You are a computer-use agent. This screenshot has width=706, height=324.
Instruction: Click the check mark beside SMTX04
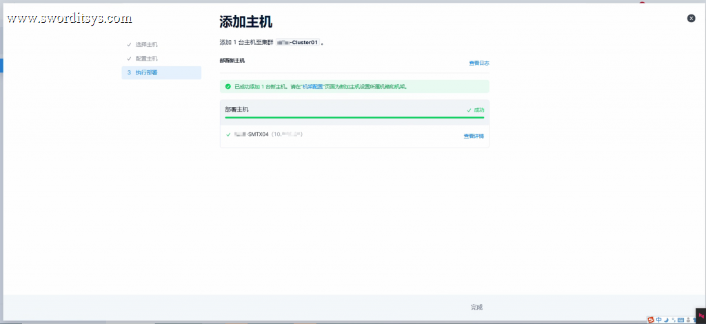tap(229, 134)
